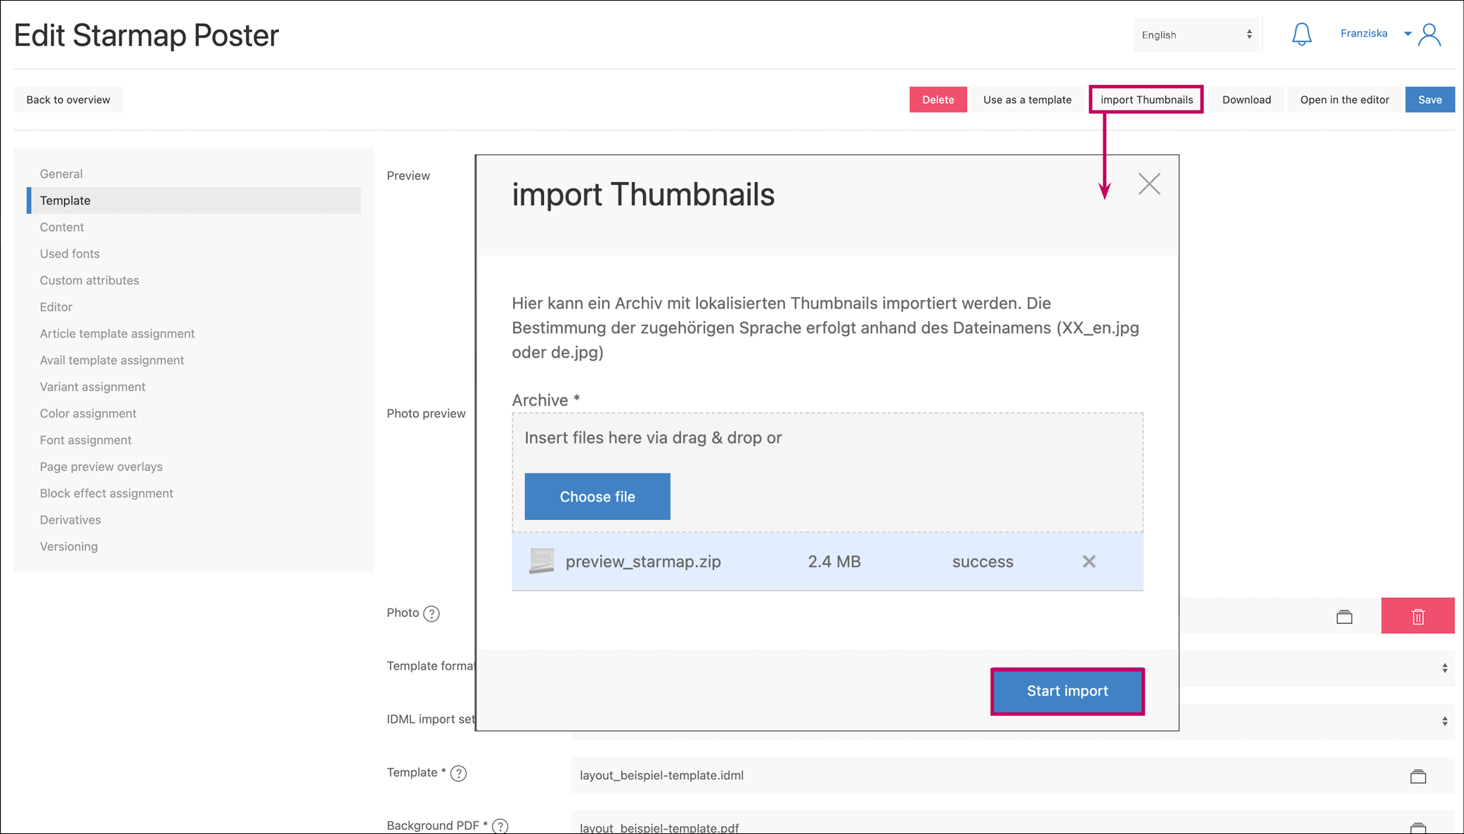Open the user profile avatar icon

1430,34
